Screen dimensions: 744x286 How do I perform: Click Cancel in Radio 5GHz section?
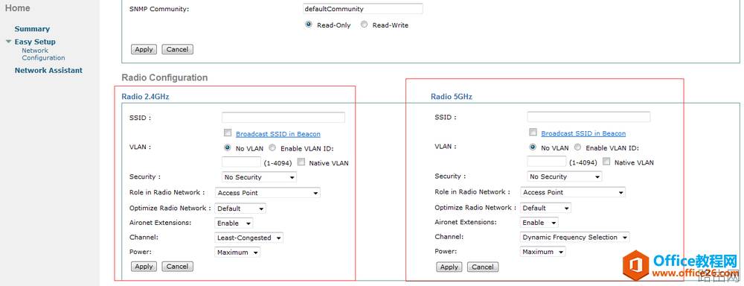pyautogui.click(x=483, y=267)
